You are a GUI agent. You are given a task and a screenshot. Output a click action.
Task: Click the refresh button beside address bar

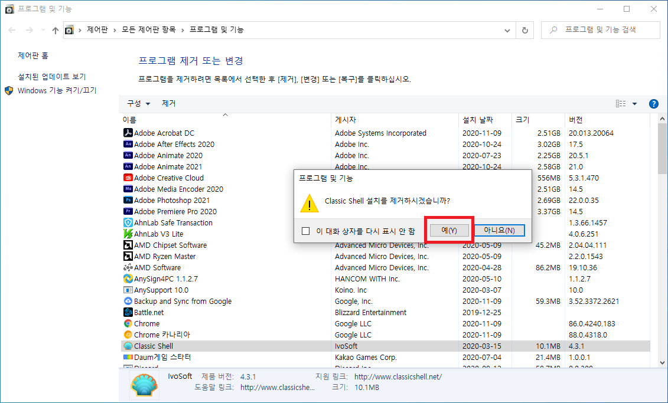click(x=525, y=30)
